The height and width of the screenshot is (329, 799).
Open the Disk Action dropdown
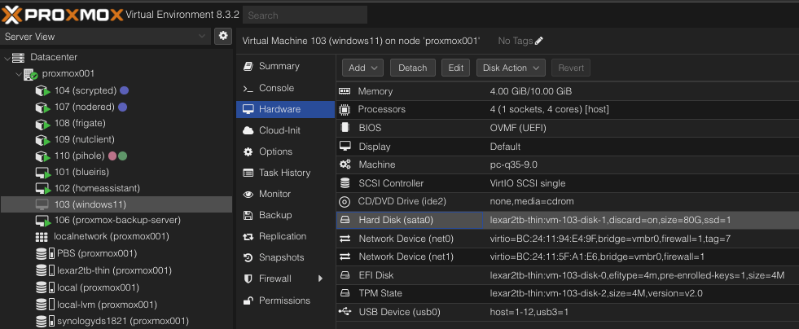511,68
